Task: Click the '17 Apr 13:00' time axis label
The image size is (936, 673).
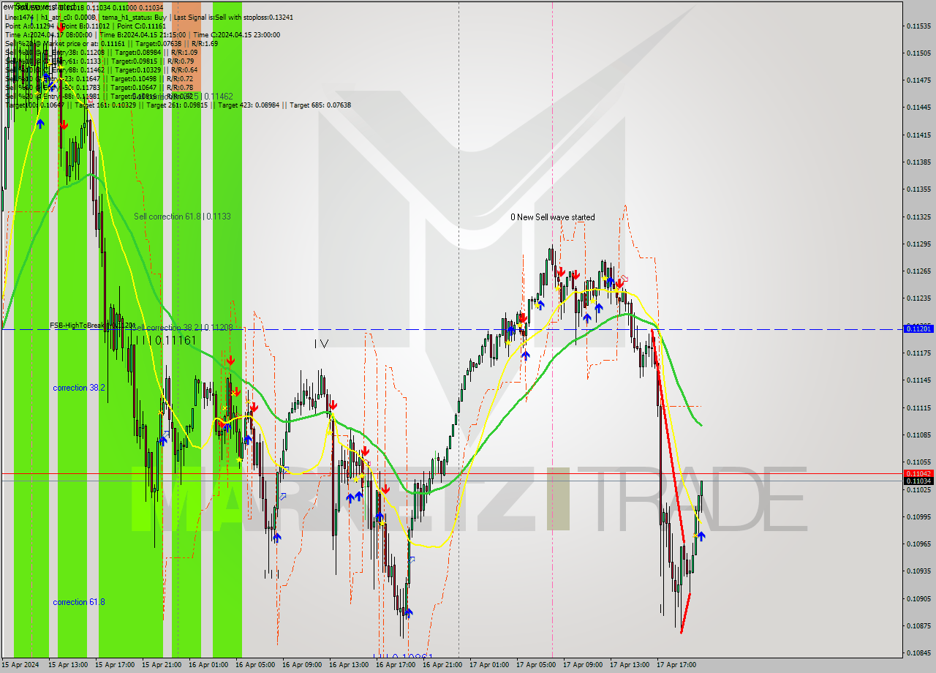Action: point(630,665)
